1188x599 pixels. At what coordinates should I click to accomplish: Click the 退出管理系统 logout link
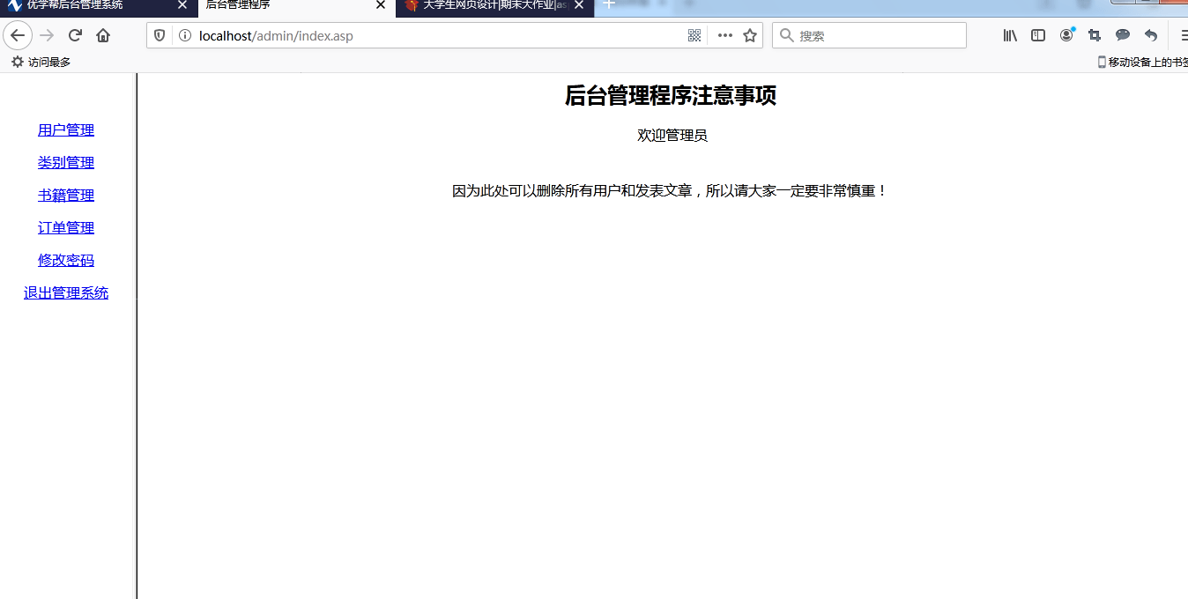66,293
